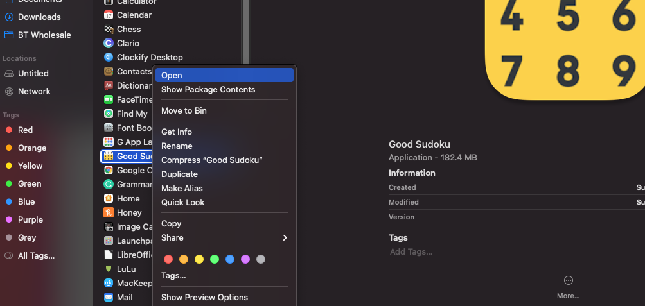Click the Contacts app icon
This screenshot has width=645, height=306.
pyautogui.click(x=108, y=71)
